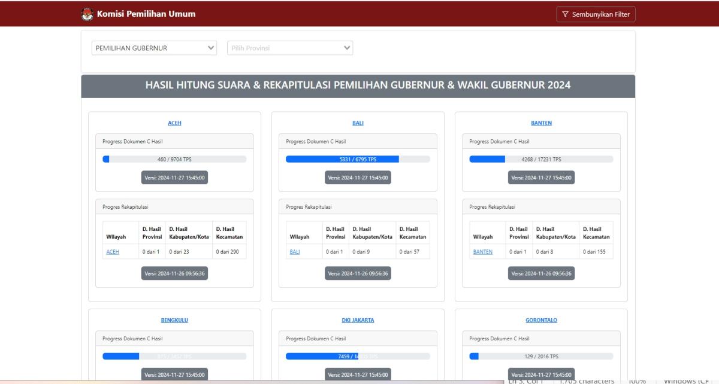The height and width of the screenshot is (384, 719).
Task: Click ACEH link in rekapitulasi table
Action: click(x=112, y=252)
